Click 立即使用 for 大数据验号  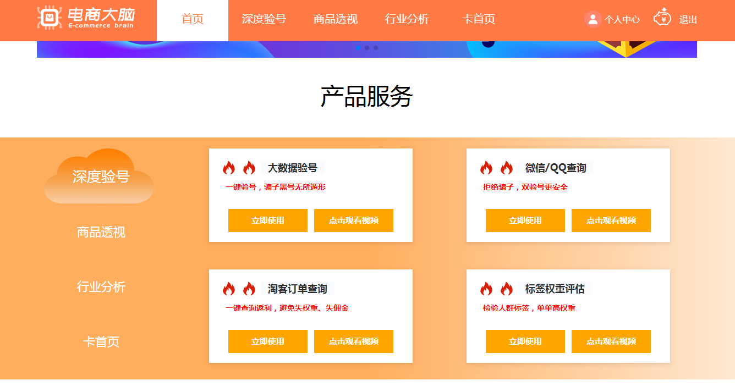[268, 220]
